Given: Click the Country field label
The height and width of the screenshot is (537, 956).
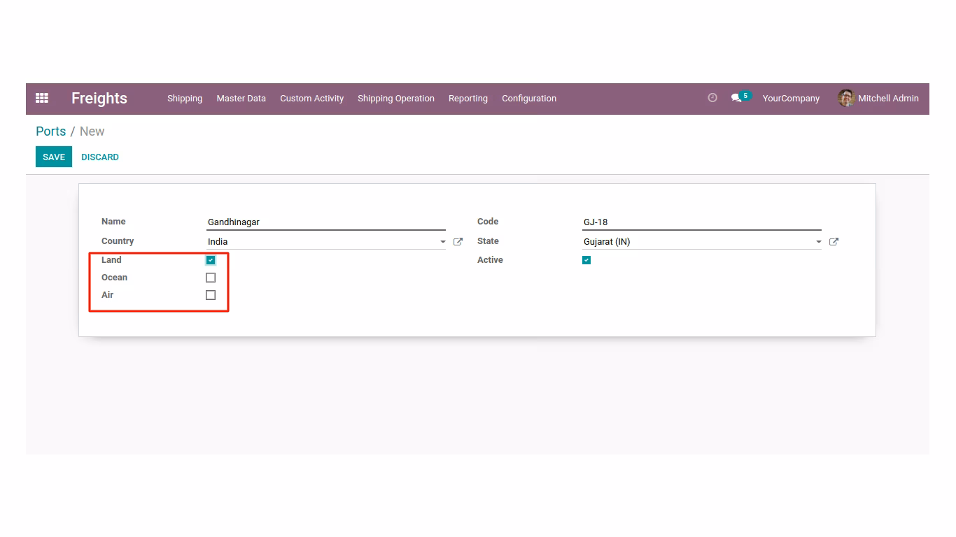Looking at the screenshot, I should 118,241.
